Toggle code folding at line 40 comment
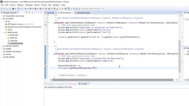This screenshot has width=189, height=106. 49,47
